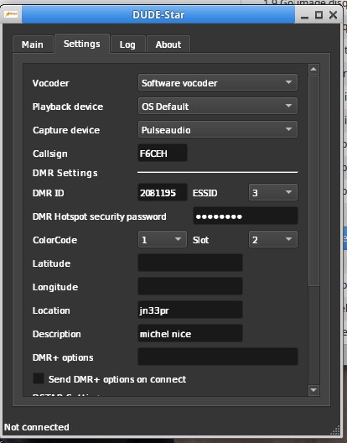Click the 'DMR ID' label
This screenshot has height=443, width=347.
(49, 193)
